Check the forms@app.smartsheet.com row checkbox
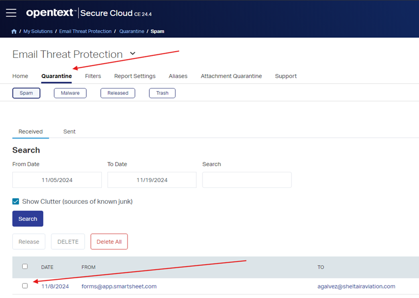Screen dimensions: 419x298 (25, 286)
